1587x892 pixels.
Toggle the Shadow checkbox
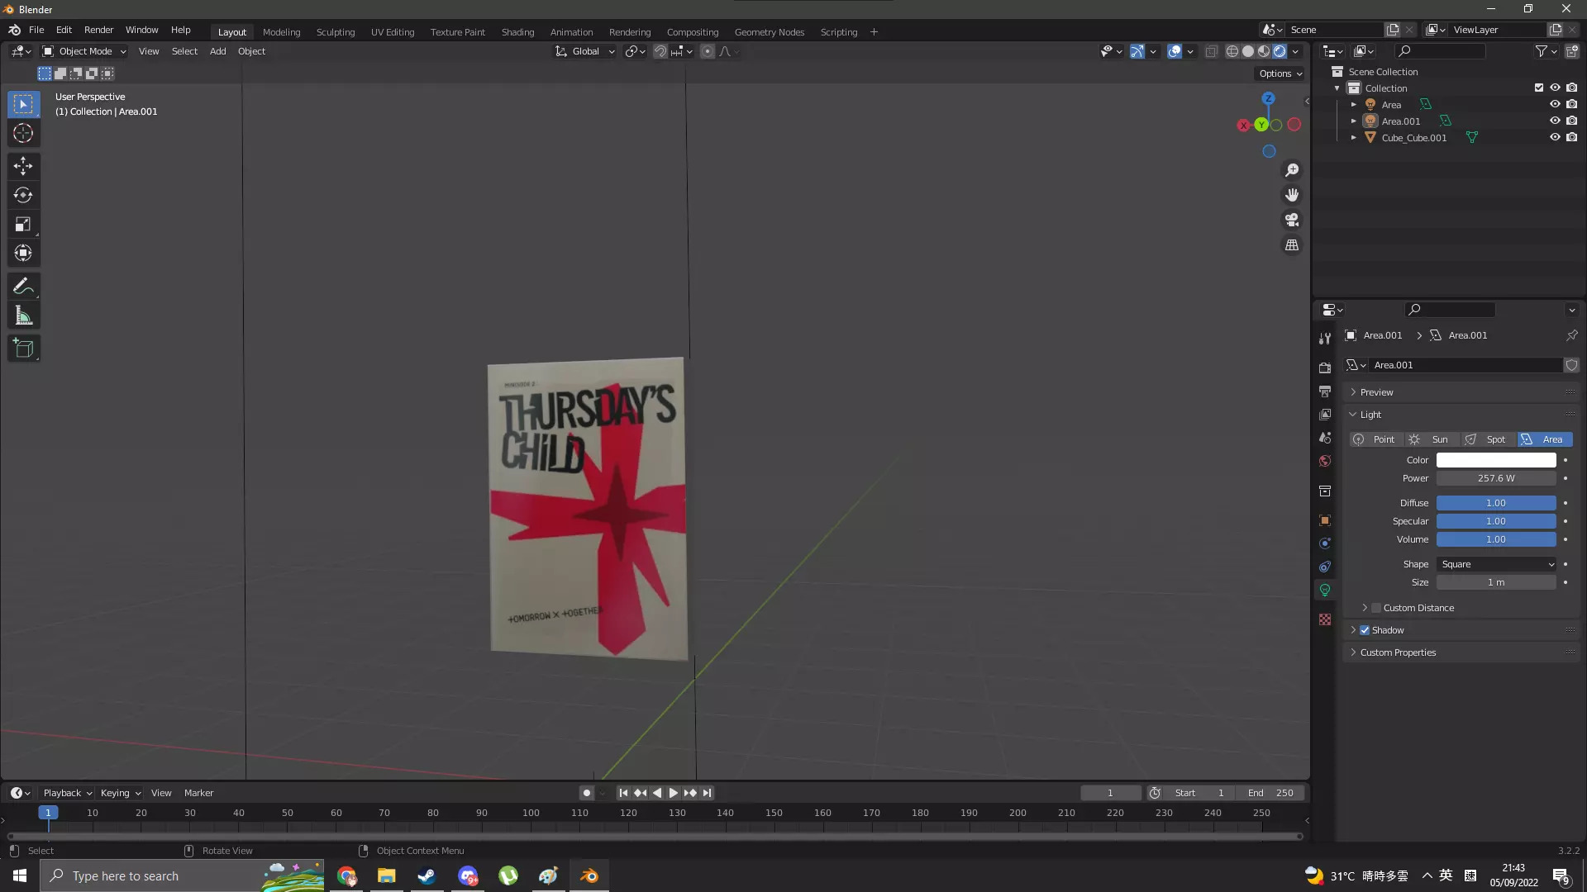1365,630
